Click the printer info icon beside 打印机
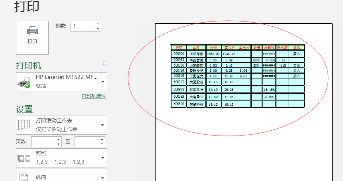This screenshot has width=343, height=181. point(105,63)
